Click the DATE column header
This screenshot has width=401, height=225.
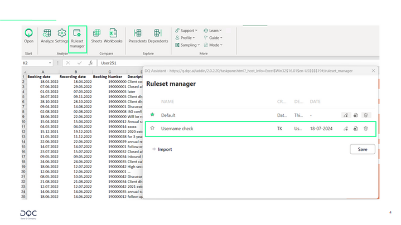pyautogui.click(x=315, y=102)
